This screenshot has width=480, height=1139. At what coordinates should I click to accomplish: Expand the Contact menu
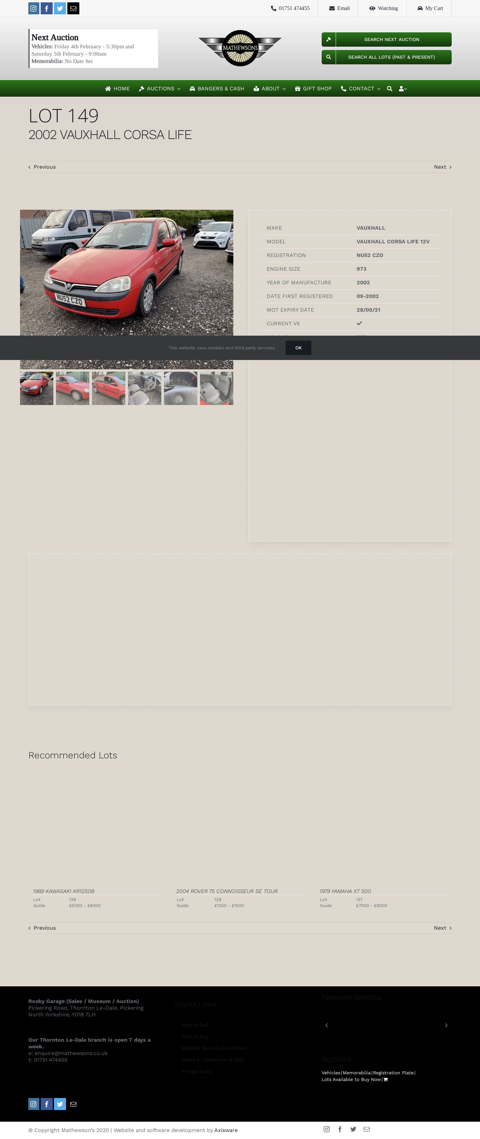pos(361,88)
